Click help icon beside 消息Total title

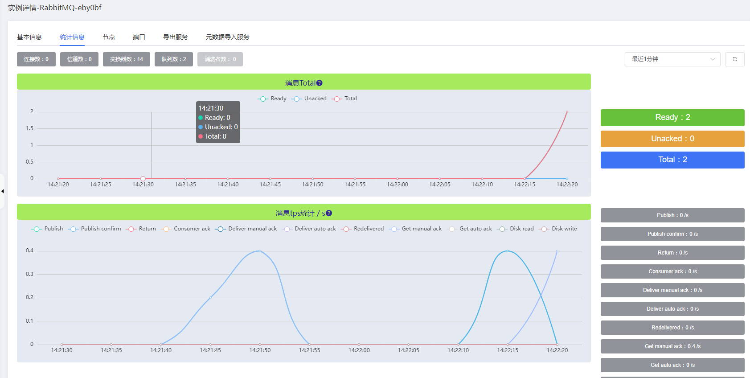(320, 83)
